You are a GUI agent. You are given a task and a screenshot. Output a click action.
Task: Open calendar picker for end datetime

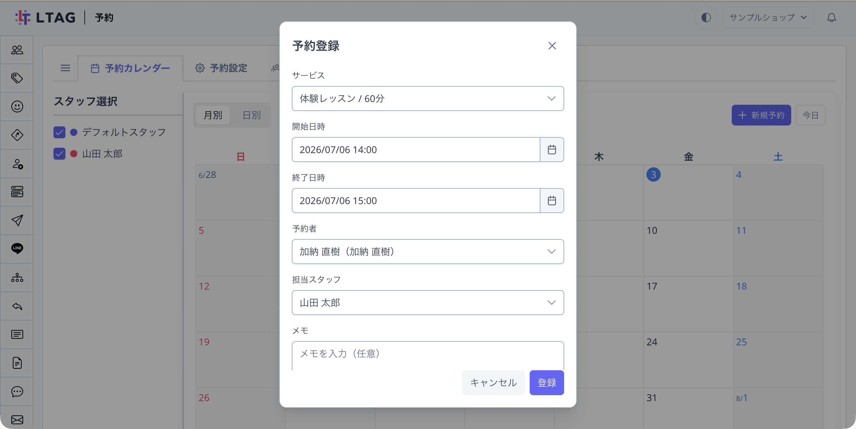pos(552,201)
